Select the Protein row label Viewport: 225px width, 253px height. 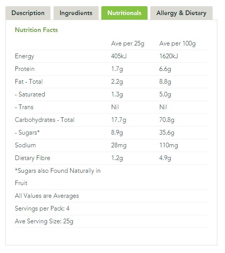[25, 69]
